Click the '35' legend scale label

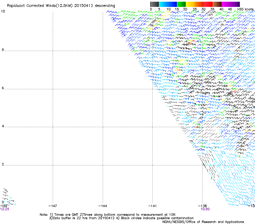(x=212, y=9)
